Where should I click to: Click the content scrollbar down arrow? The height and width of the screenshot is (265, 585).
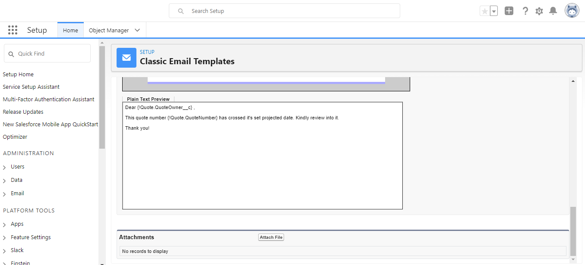573,260
